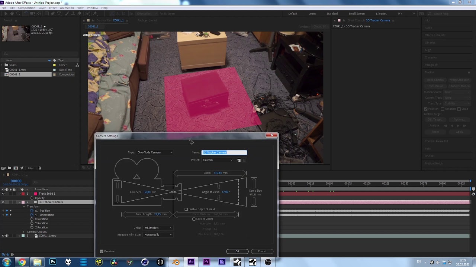Enable the Z Rotation stopwatch
This screenshot has height=267, width=476.
32,227
